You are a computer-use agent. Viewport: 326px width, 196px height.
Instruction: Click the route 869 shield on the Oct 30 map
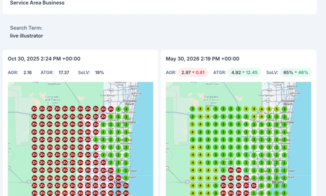point(112,90)
